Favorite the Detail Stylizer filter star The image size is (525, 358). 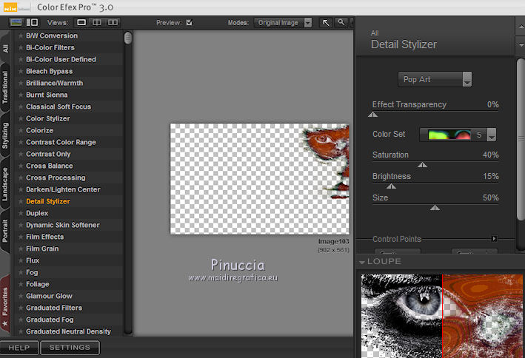pyautogui.click(x=21, y=201)
